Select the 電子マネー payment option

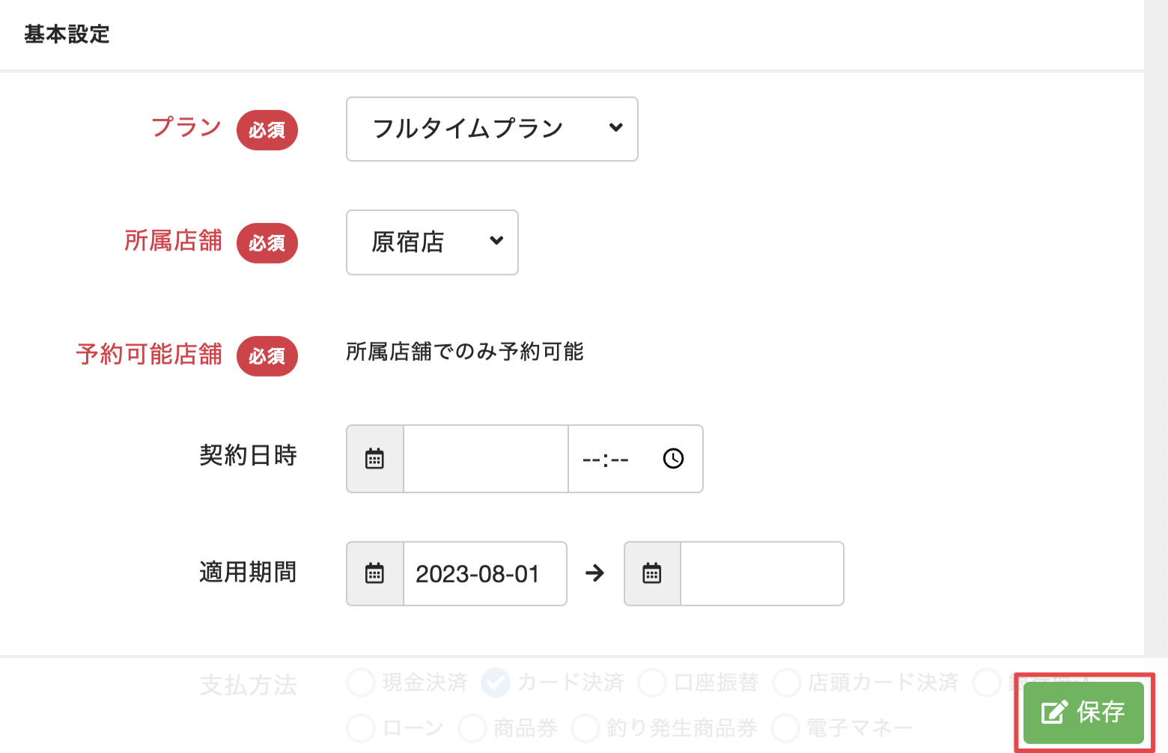point(785,728)
